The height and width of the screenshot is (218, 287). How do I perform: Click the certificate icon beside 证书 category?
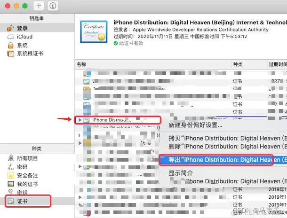(11, 201)
